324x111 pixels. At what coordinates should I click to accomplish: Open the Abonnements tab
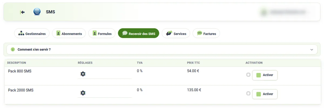[69, 34]
